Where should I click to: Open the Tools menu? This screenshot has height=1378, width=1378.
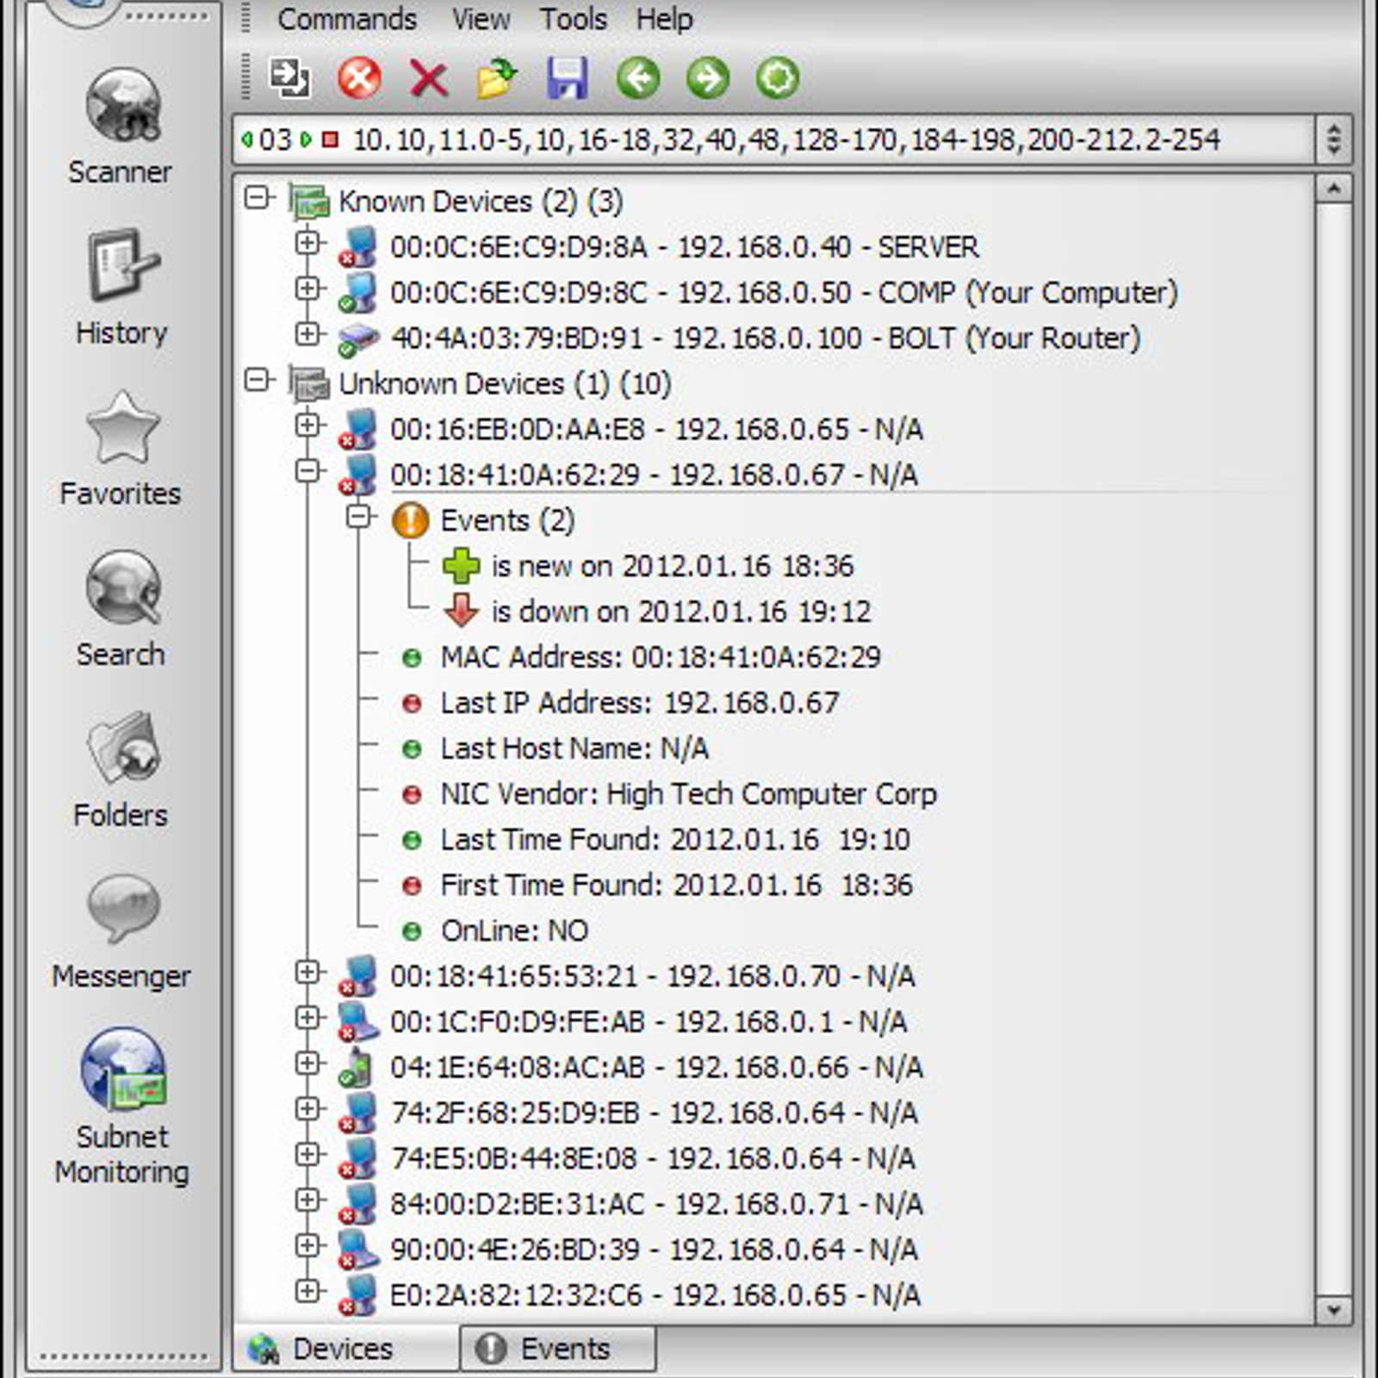(574, 19)
